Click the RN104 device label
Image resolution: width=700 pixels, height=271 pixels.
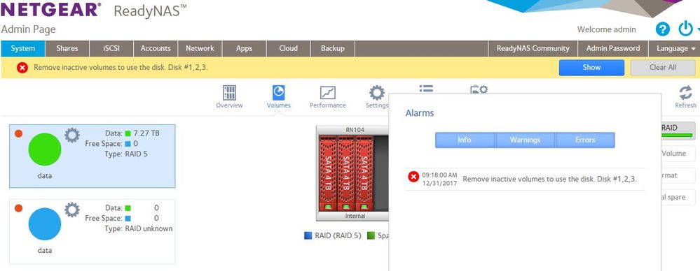click(x=355, y=130)
